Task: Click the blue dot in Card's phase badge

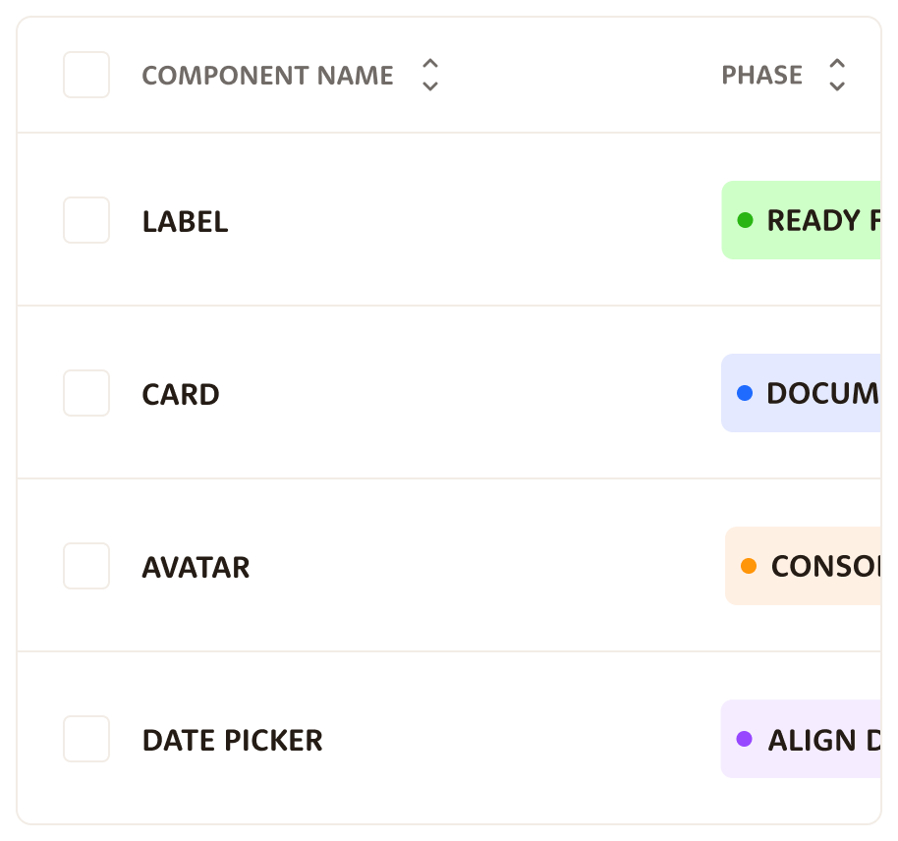Action: [745, 393]
